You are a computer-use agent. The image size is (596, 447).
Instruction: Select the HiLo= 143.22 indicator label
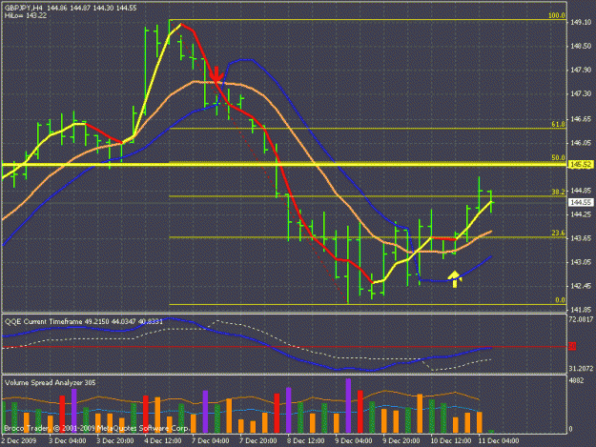pos(26,15)
